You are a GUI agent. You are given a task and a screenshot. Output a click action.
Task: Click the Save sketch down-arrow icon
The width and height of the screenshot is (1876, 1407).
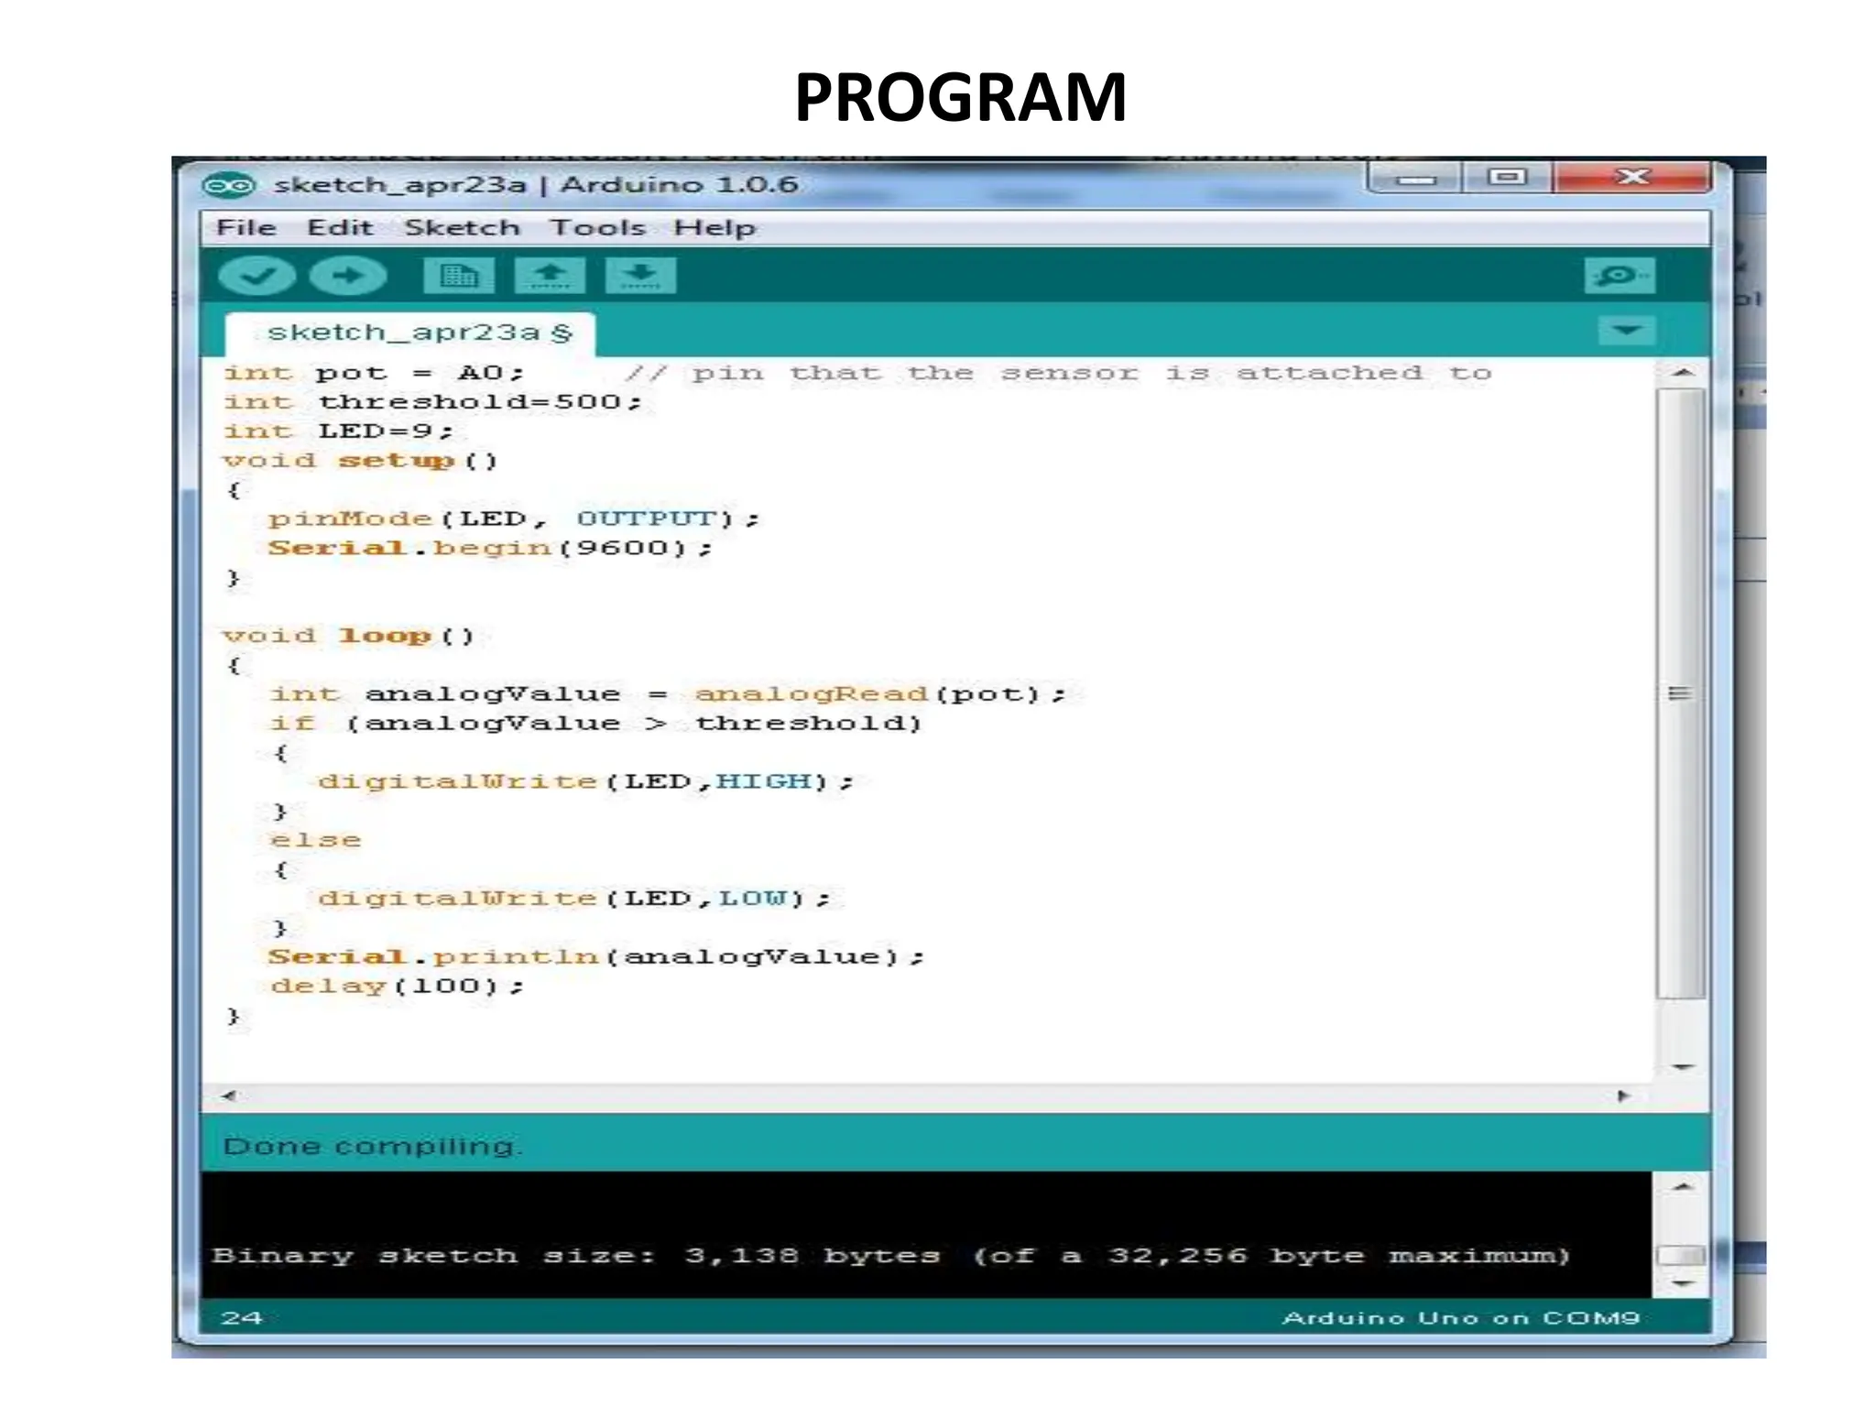pos(640,276)
